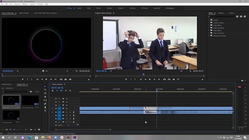Viewport: 249px width, 140px height.
Task: Open the Window menu
Action: click(40, 4)
